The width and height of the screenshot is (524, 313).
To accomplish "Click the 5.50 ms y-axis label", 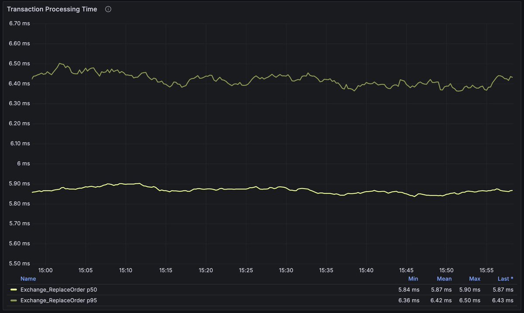I will (x=20, y=263).
